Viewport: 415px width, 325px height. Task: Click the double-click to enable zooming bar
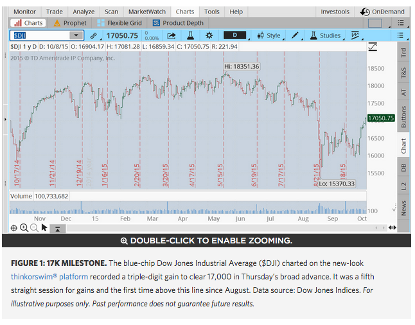point(206,241)
